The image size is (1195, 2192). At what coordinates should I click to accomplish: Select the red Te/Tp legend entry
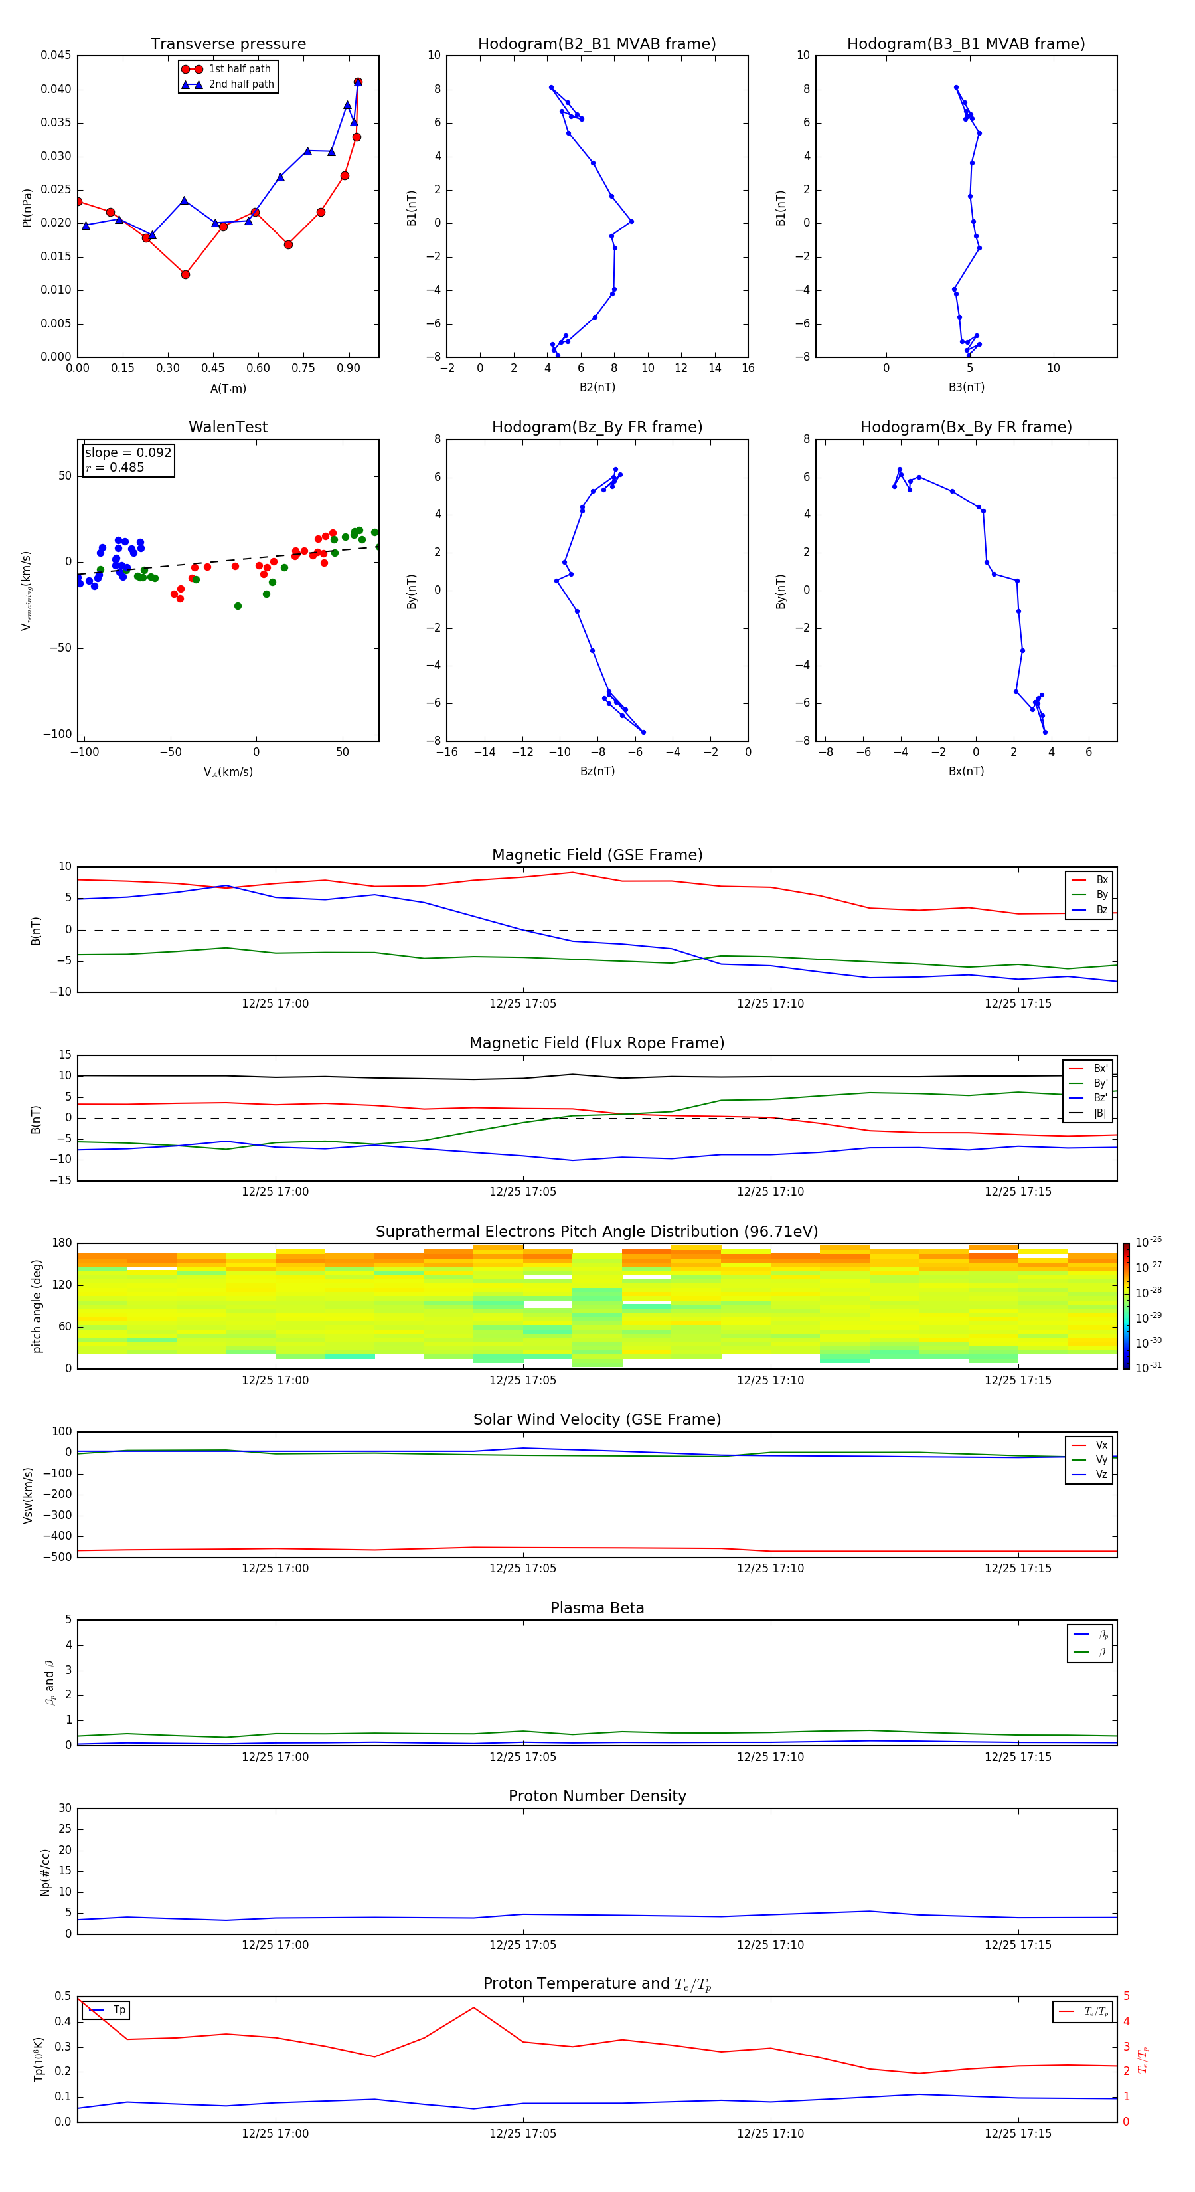1083,2011
